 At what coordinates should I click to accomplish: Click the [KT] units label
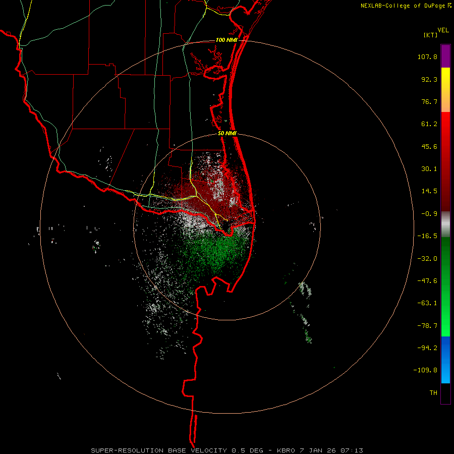pos(431,35)
